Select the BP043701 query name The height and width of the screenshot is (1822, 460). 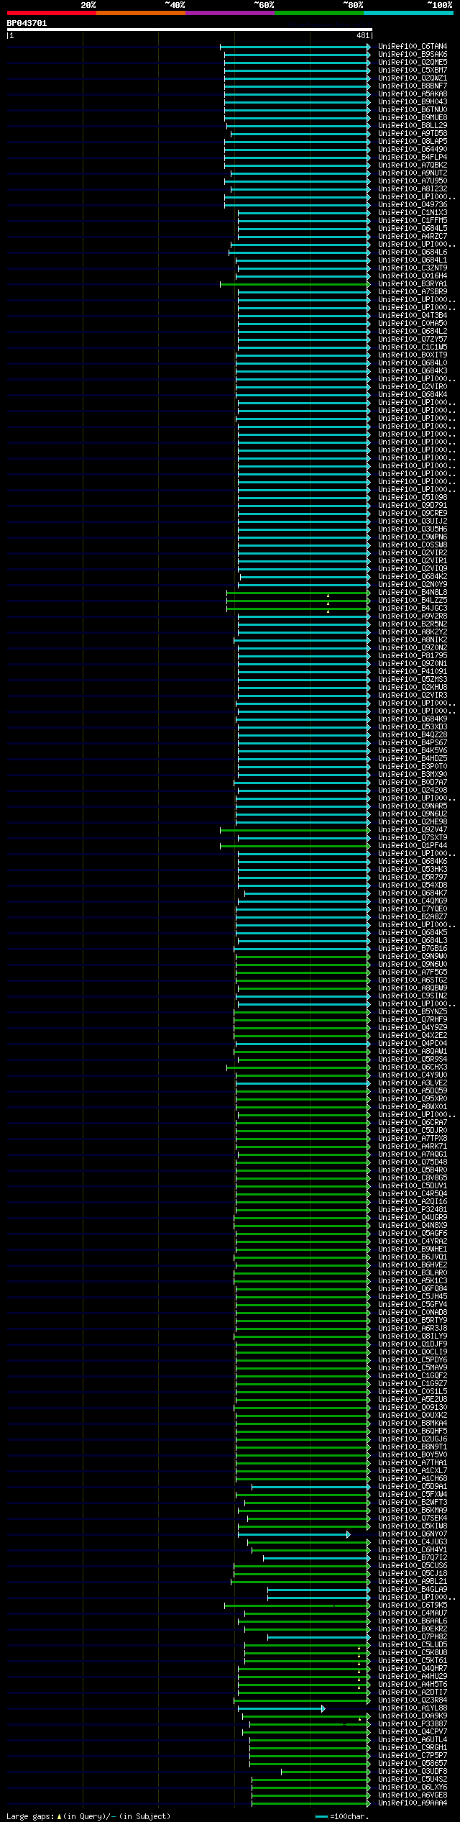point(27,23)
